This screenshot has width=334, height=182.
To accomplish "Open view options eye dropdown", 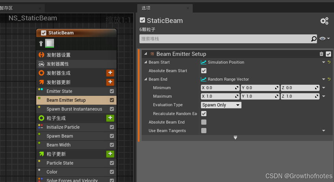I will (325, 39).
